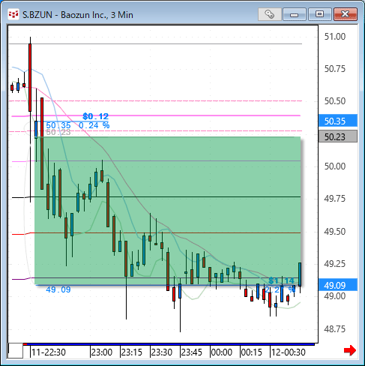The image size is (365, 366).
Task: Maximize the S.BZUN chart window
Action: (319, 14)
